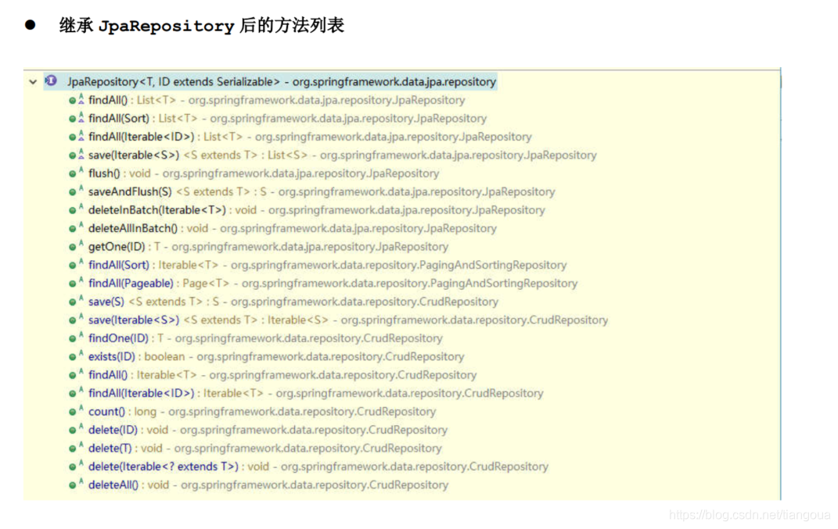Select the delete(T) : void method
This screenshot has height=529, width=838.
pyautogui.click(x=265, y=448)
